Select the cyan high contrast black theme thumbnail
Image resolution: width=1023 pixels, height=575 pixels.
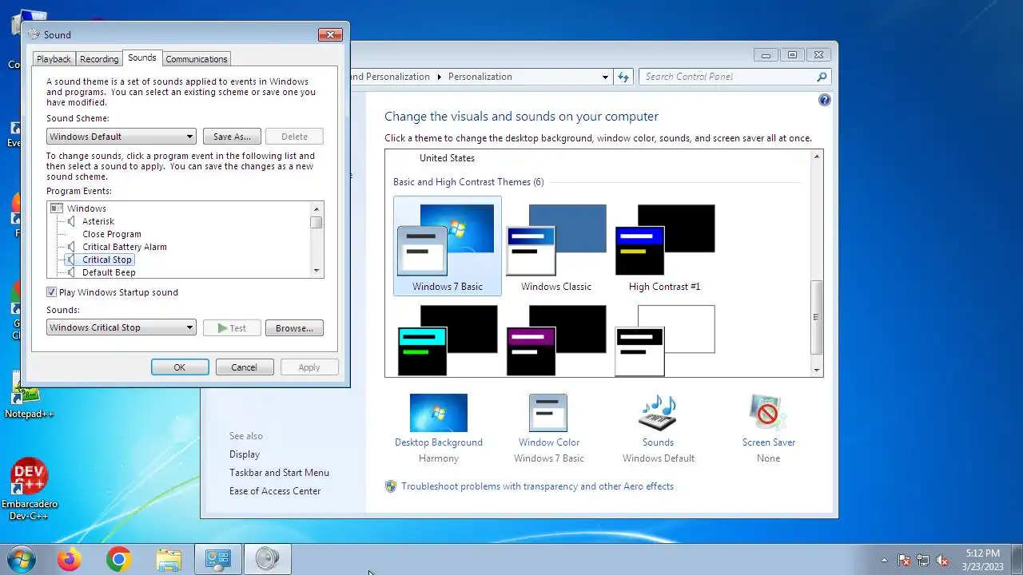(448, 340)
